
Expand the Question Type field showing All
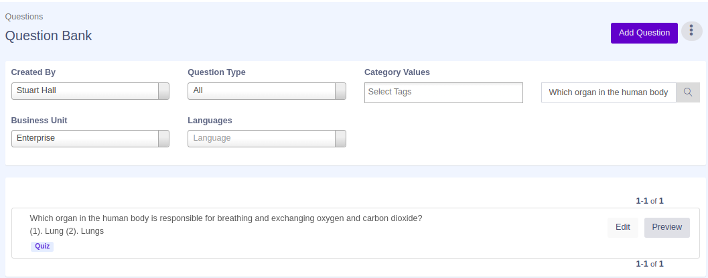tap(261, 91)
